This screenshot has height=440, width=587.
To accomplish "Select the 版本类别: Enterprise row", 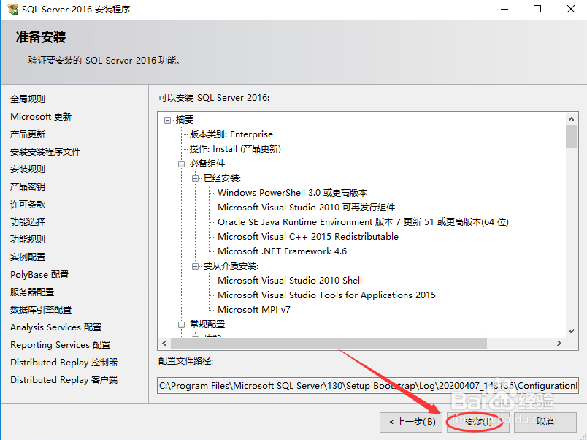I will [231, 134].
